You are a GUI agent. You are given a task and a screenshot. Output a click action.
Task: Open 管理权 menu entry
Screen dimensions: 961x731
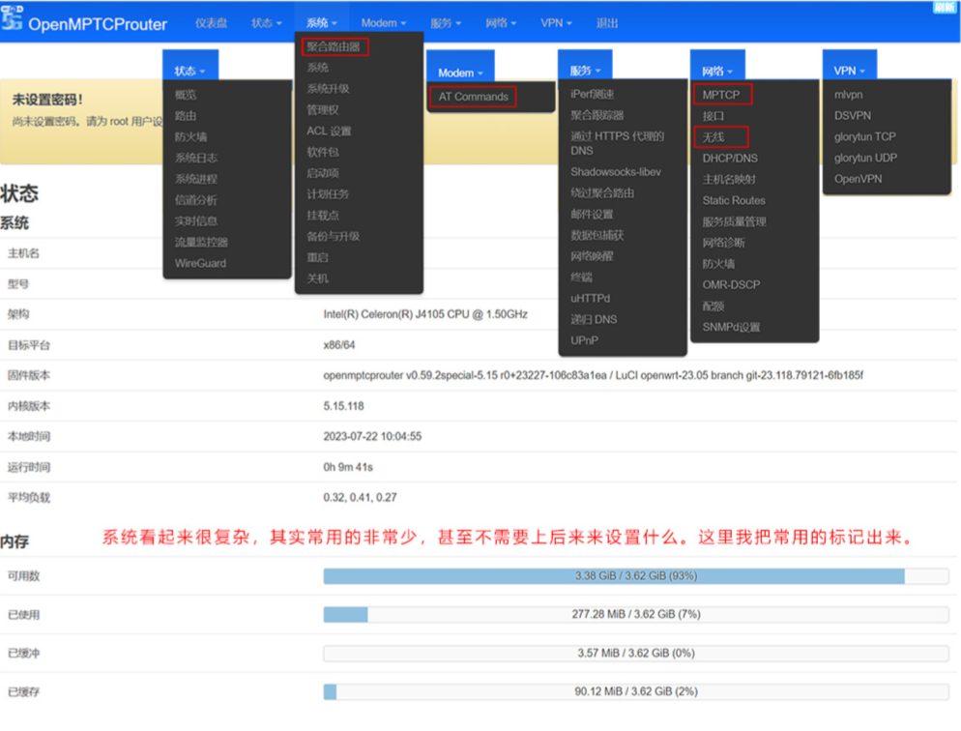(323, 110)
